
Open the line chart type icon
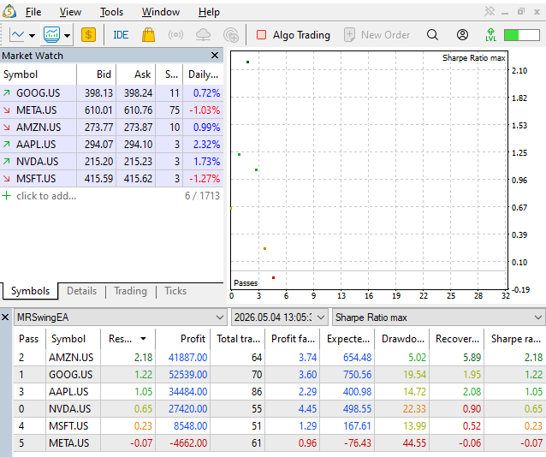[17, 35]
